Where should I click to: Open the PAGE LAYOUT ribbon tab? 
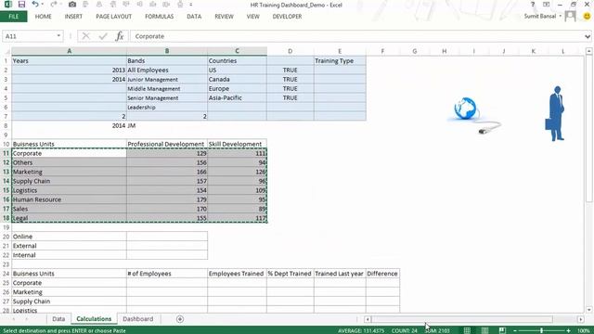point(113,17)
